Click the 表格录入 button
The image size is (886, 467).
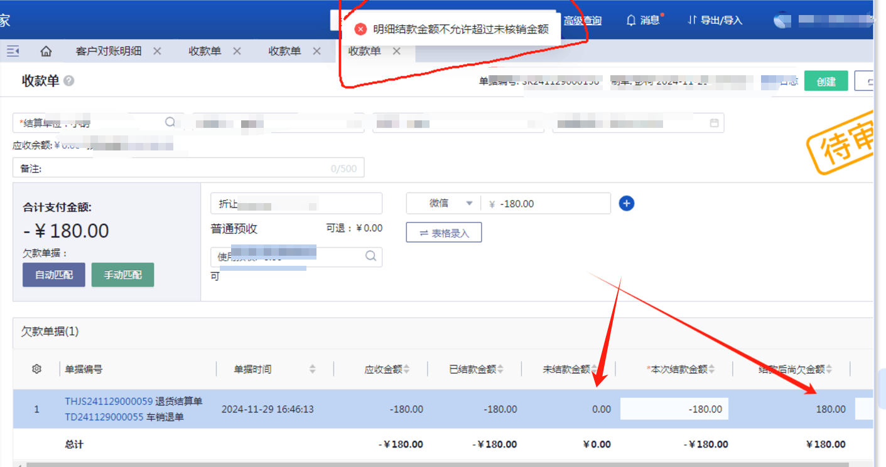tap(443, 233)
